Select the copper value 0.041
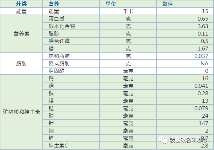This screenshot has height=150, width=214. pos(185,86)
